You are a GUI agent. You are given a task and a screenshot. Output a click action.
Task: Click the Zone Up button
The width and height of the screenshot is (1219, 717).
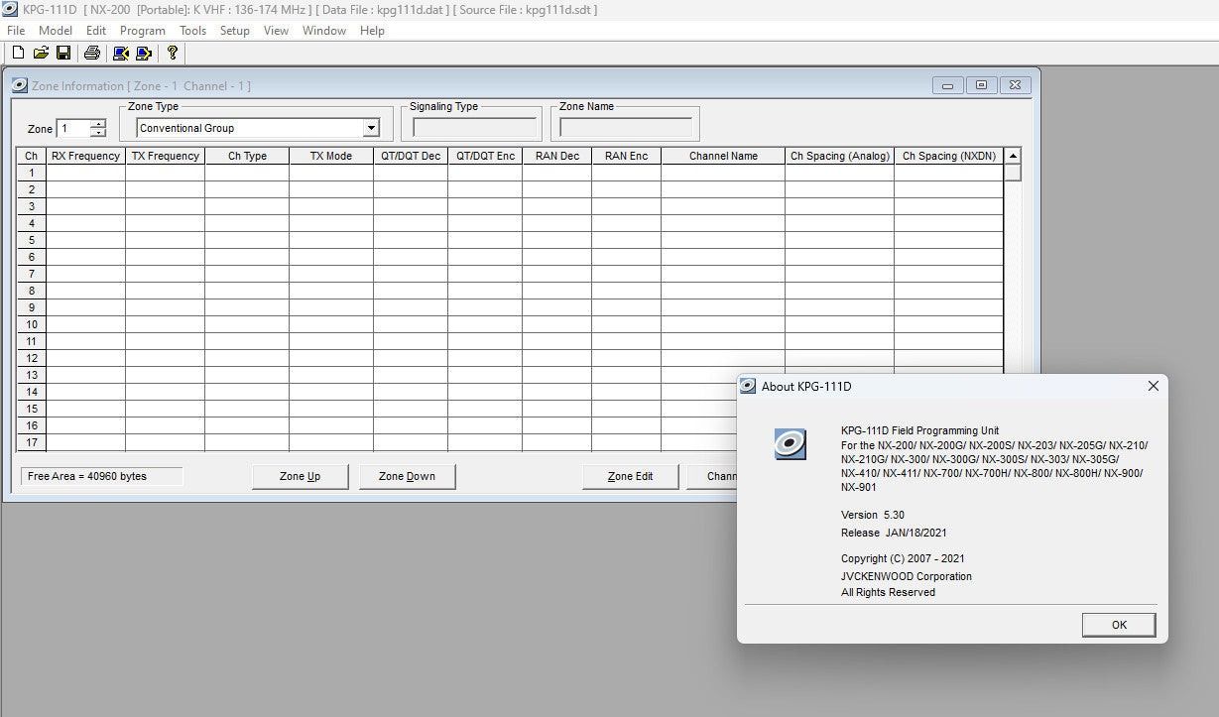[x=300, y=477]
